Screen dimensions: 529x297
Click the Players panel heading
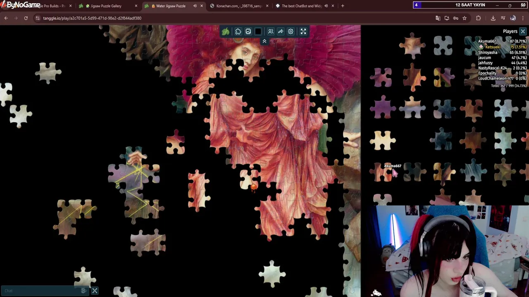click(x=510, y=31)
